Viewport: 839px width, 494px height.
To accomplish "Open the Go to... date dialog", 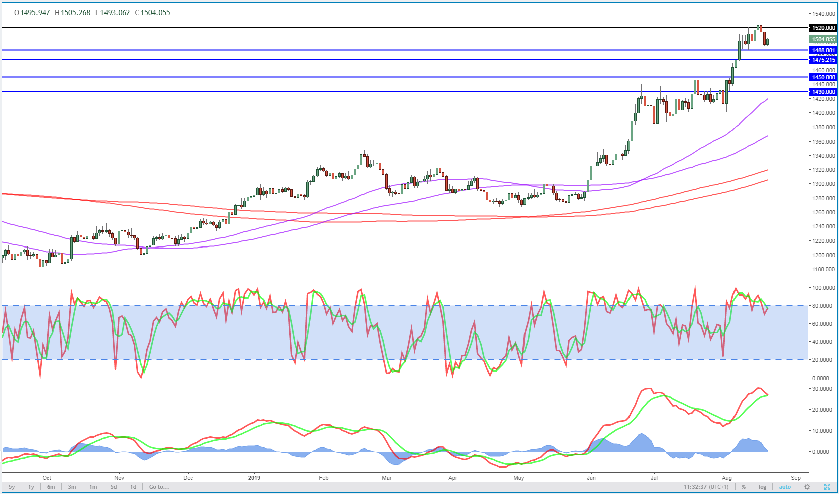I will [159, 487].
